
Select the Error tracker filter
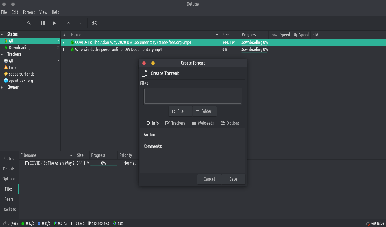point(30,67)
